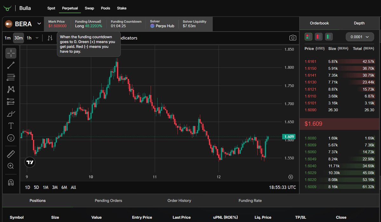Select the measure ruler tool
This screenshot has height=222, width=381.
tap(11, 154)
